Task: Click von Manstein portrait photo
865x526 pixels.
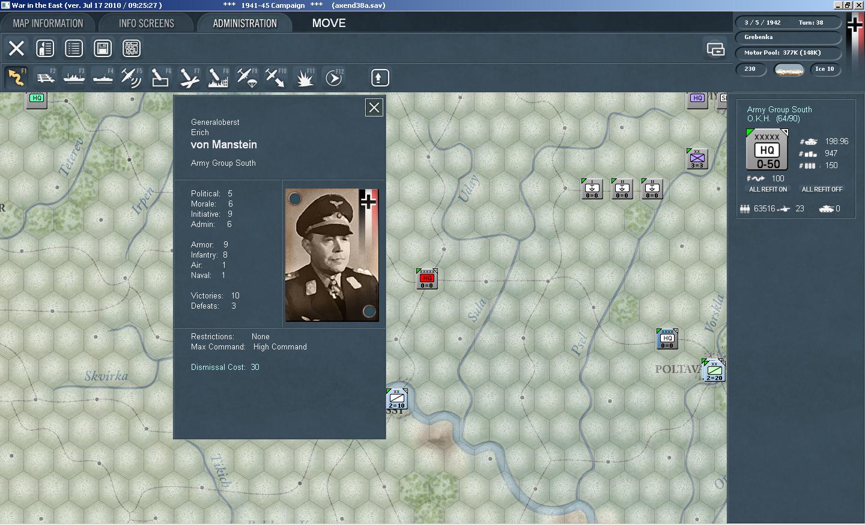Action: [332, 255]
